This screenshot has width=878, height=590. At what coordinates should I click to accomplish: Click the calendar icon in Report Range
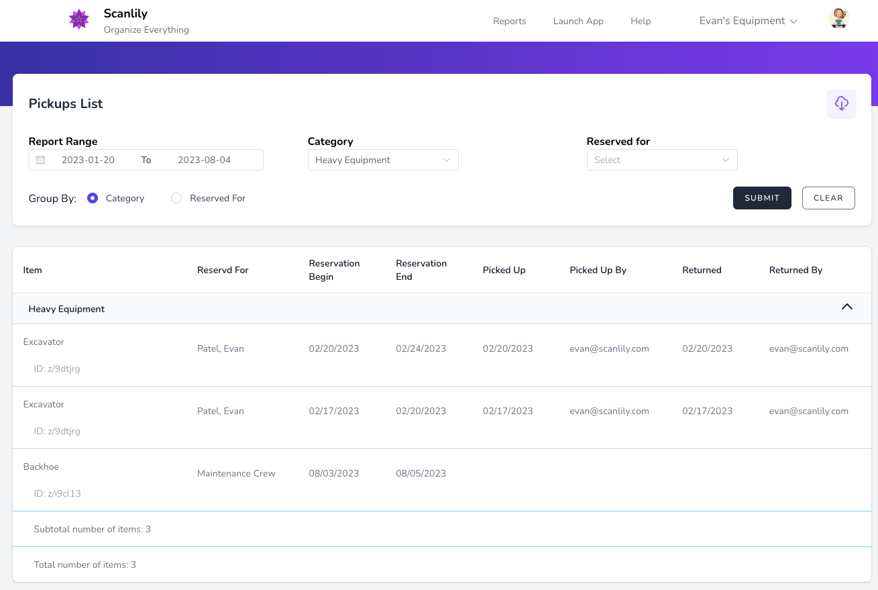[x=40, y=160]
